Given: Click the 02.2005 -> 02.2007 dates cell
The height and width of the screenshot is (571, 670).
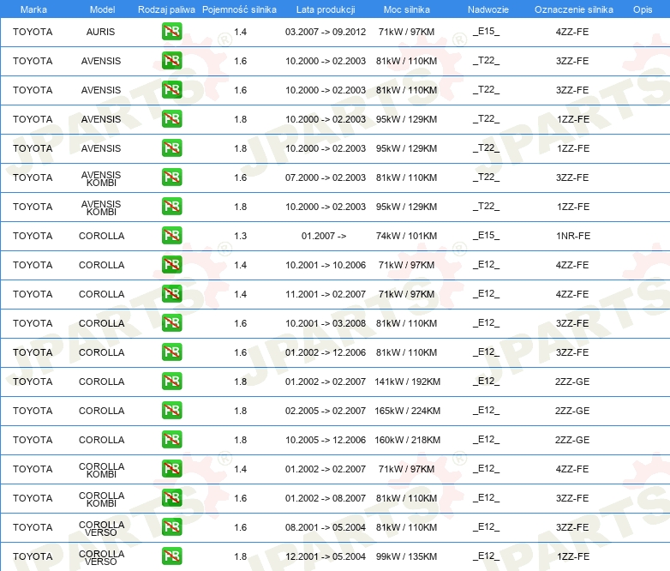Looking at the screenshot, I should pos(326,411).
